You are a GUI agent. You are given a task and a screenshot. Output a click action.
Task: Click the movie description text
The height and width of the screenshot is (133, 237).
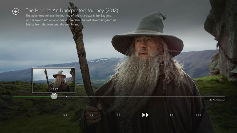click(71, 20)
